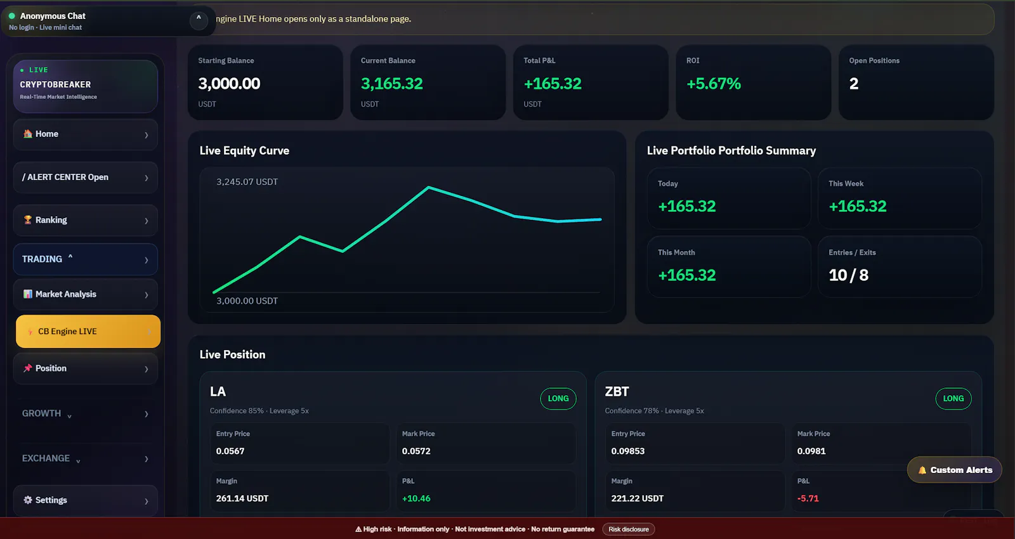Image resolution: width=1015 pixels, height=539 pixels.
Task: Click the Today profit card
Action: [729, 198]
